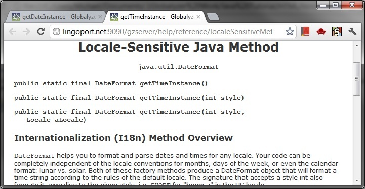This screenshot has width=365, height=189.
Task: Open the red book extension icon
Action: (x=305, y=31)
